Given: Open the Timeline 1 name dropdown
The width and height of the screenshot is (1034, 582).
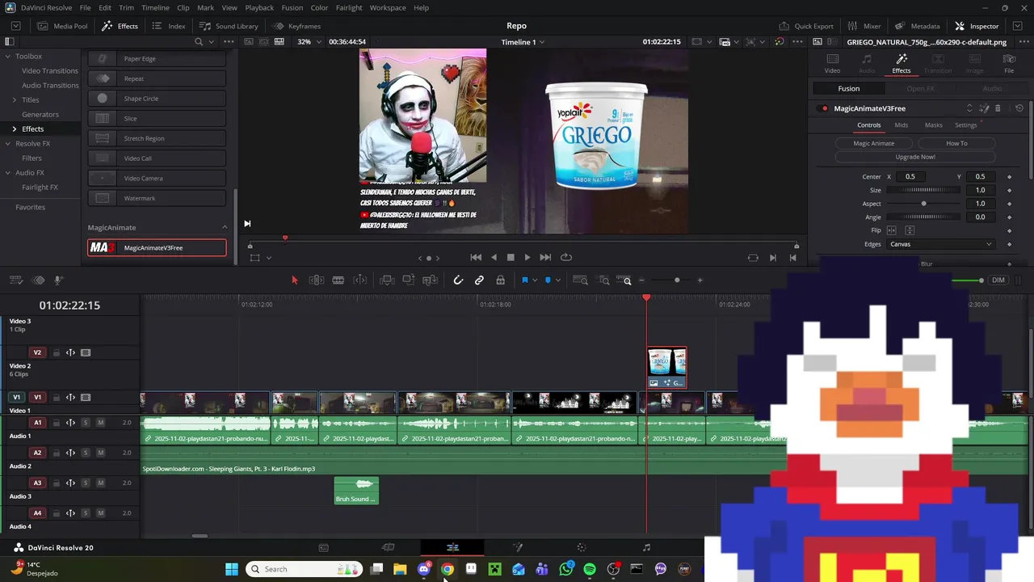Looking at the screenshot, I should pyautogui.click(x=523, y=42).
